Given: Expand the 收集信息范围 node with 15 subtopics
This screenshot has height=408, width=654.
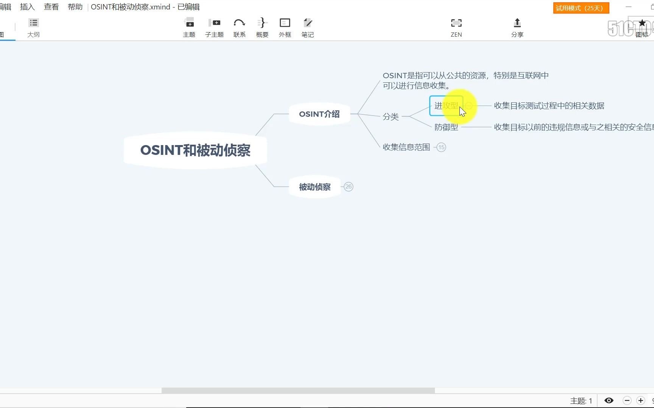Looking at the screenshot, I should [441, 147].
